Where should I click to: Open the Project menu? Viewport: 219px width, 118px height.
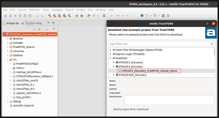81,10
